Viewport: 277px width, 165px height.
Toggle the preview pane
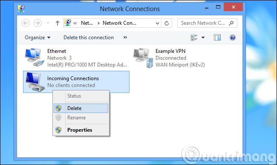(217, 38)
